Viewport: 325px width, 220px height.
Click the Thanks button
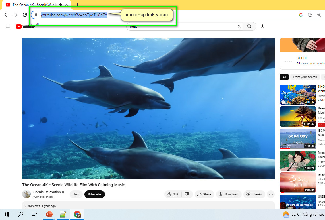point(254,194)
